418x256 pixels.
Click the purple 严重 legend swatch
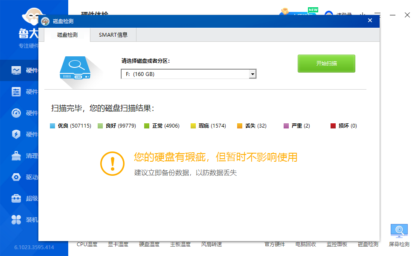pos(286,126)
